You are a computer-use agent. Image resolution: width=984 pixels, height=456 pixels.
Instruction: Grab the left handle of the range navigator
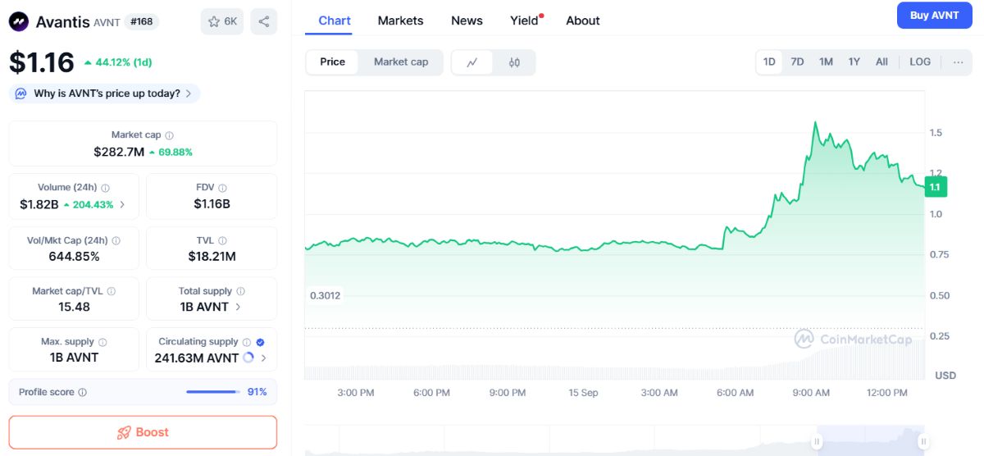pyautogui.click(x=817, y=441)
